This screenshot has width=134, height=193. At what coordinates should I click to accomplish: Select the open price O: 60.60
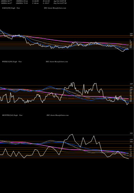tap(35, 1)
